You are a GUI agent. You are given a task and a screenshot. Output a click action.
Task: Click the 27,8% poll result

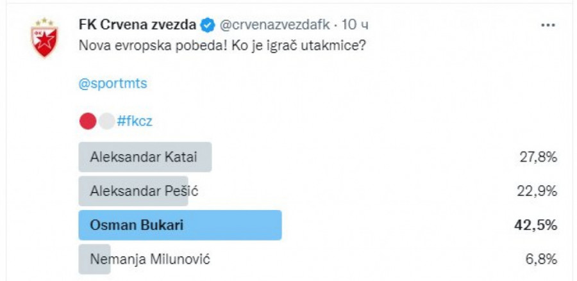[x=538, y=157]
